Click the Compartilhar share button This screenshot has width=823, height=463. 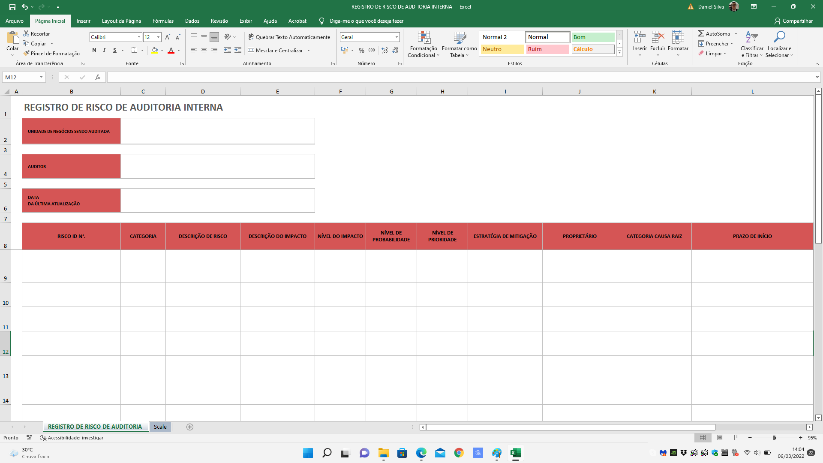point(793,21)
